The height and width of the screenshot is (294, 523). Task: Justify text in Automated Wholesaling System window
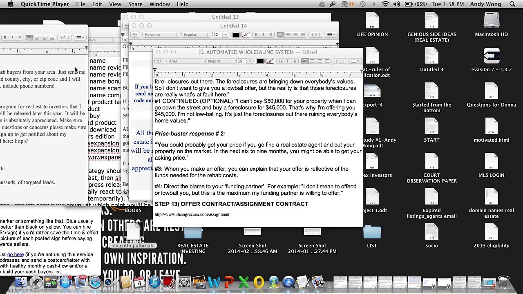pos(327,61)
